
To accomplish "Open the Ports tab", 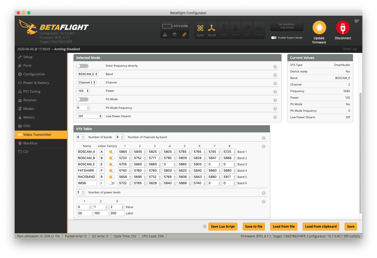I will (41, 66).
